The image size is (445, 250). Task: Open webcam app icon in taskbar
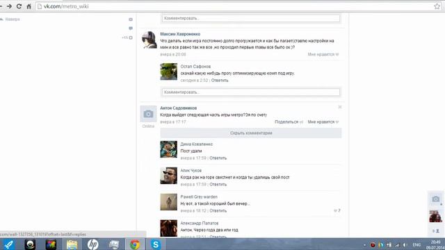30,244
